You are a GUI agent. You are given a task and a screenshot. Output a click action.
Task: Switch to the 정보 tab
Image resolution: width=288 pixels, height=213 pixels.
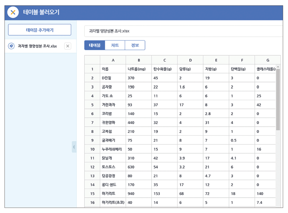[135, 45]
